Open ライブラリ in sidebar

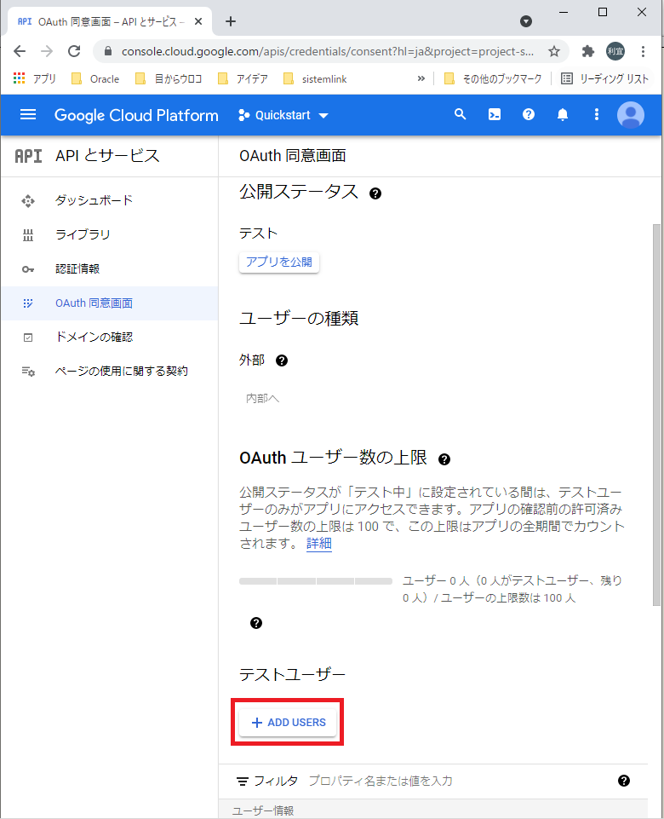pos(83,234)
